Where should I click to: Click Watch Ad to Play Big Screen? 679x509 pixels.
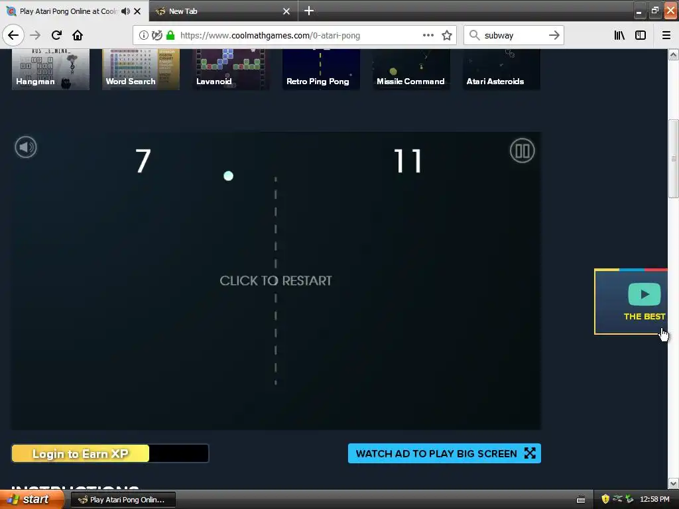444,453
